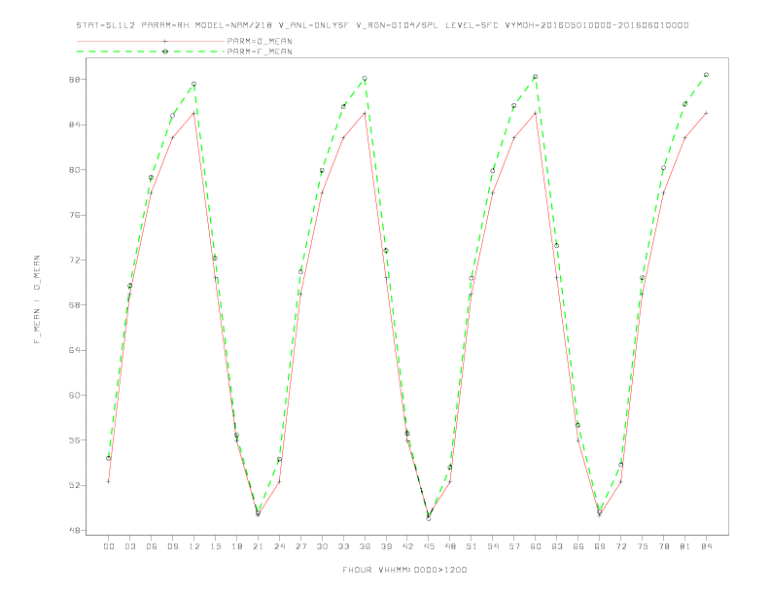
Task: Click the F_MEAN circle marker at forecast hour 09
Action: pos(172,116)
